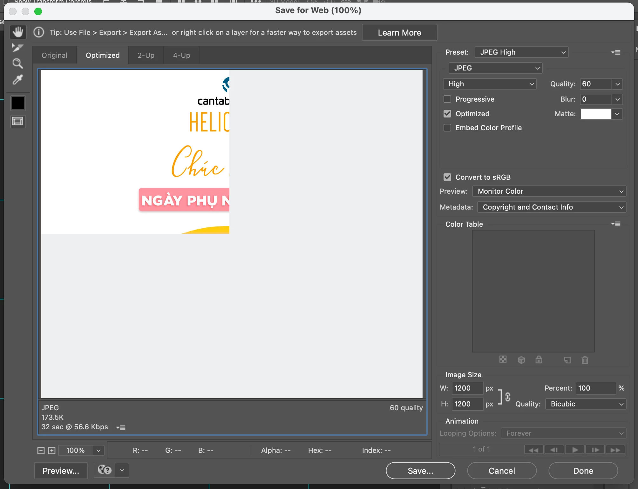638x489 pixels.
Task: Click the browser preview icon
Action: click(105, 470)
